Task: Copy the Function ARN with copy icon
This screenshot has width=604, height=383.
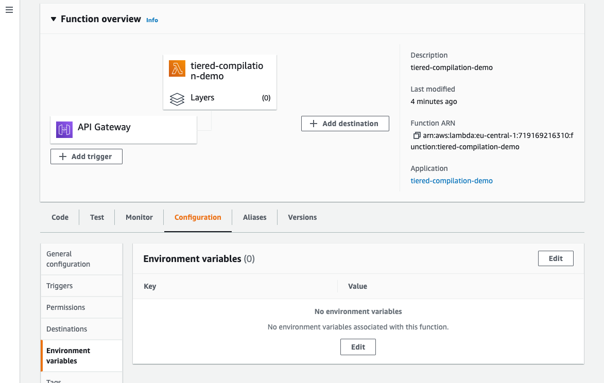Action: click(x=417, y=135)
